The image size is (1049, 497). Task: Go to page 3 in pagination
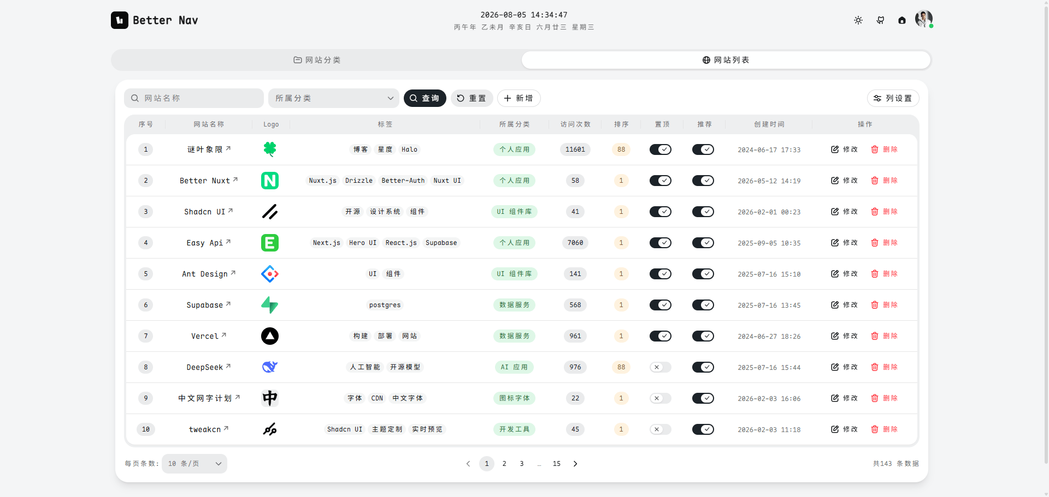[x=522, y=464]
